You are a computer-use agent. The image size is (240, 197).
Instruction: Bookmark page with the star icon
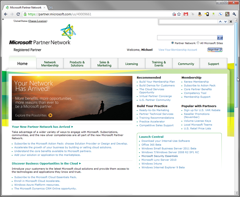pos(179,14)
